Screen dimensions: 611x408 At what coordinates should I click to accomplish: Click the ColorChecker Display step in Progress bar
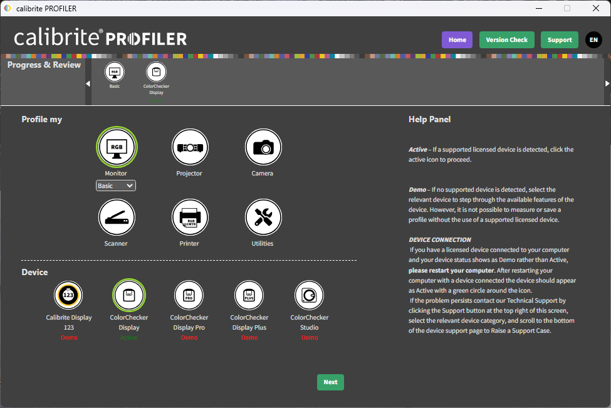click(156, 72)
